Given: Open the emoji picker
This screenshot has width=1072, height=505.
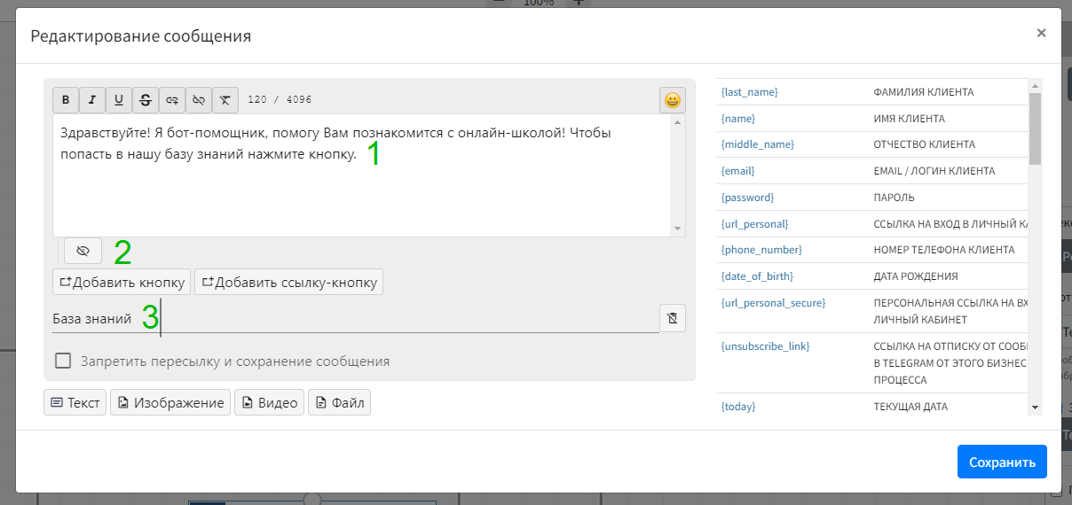Looking at the screenshot, I should point(673,100).
